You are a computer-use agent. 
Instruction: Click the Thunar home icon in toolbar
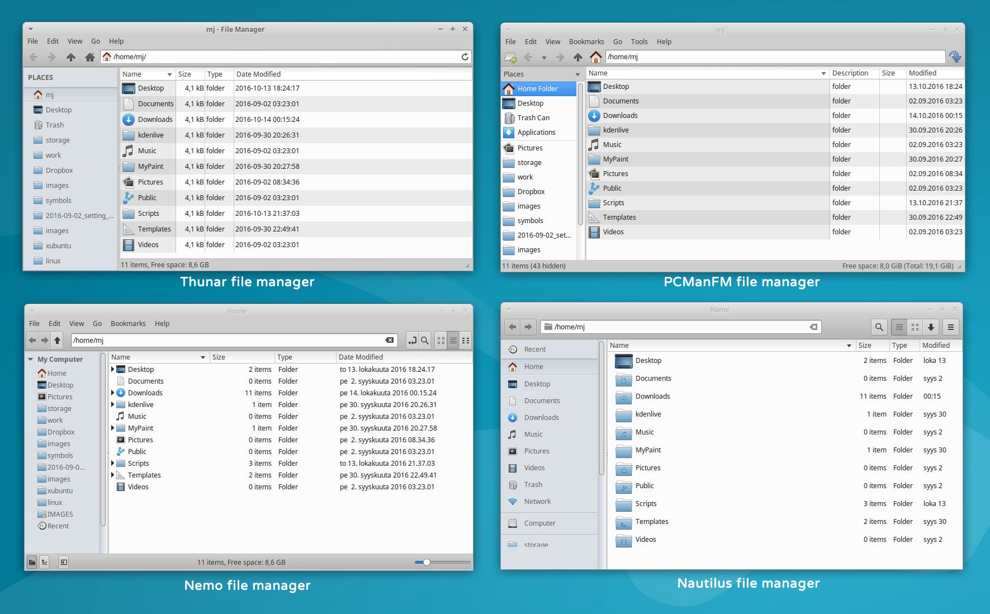pyautogui.click(x=89, y=56)
